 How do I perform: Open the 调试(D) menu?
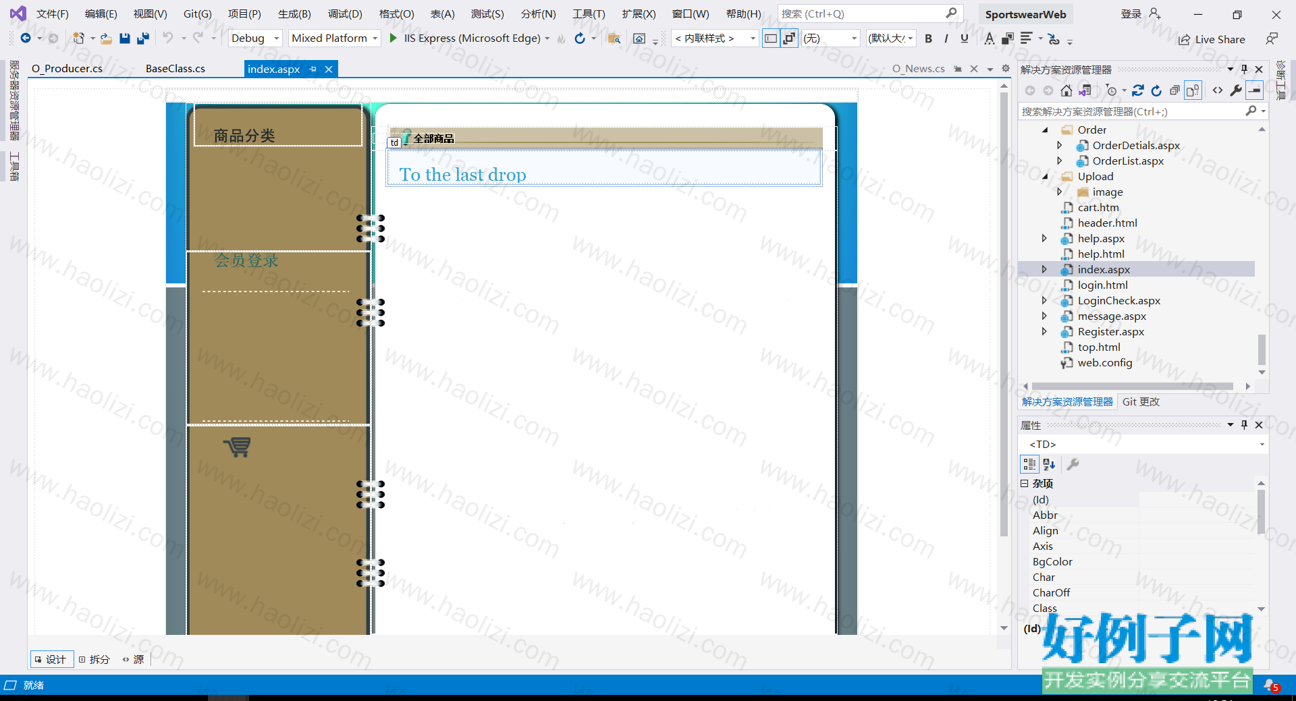(345, 13)
